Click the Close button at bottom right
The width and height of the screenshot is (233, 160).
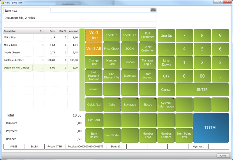[x=223, y=156]
